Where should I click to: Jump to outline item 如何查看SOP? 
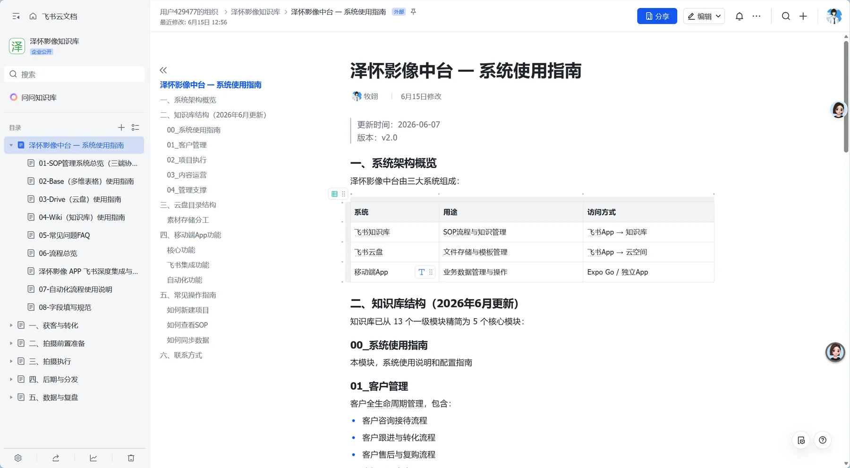(187, 325)
